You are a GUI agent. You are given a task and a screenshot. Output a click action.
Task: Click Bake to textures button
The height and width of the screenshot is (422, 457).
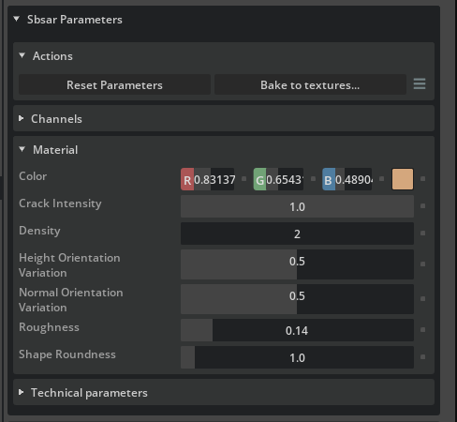pyautogui.click(x=310, y=84)
